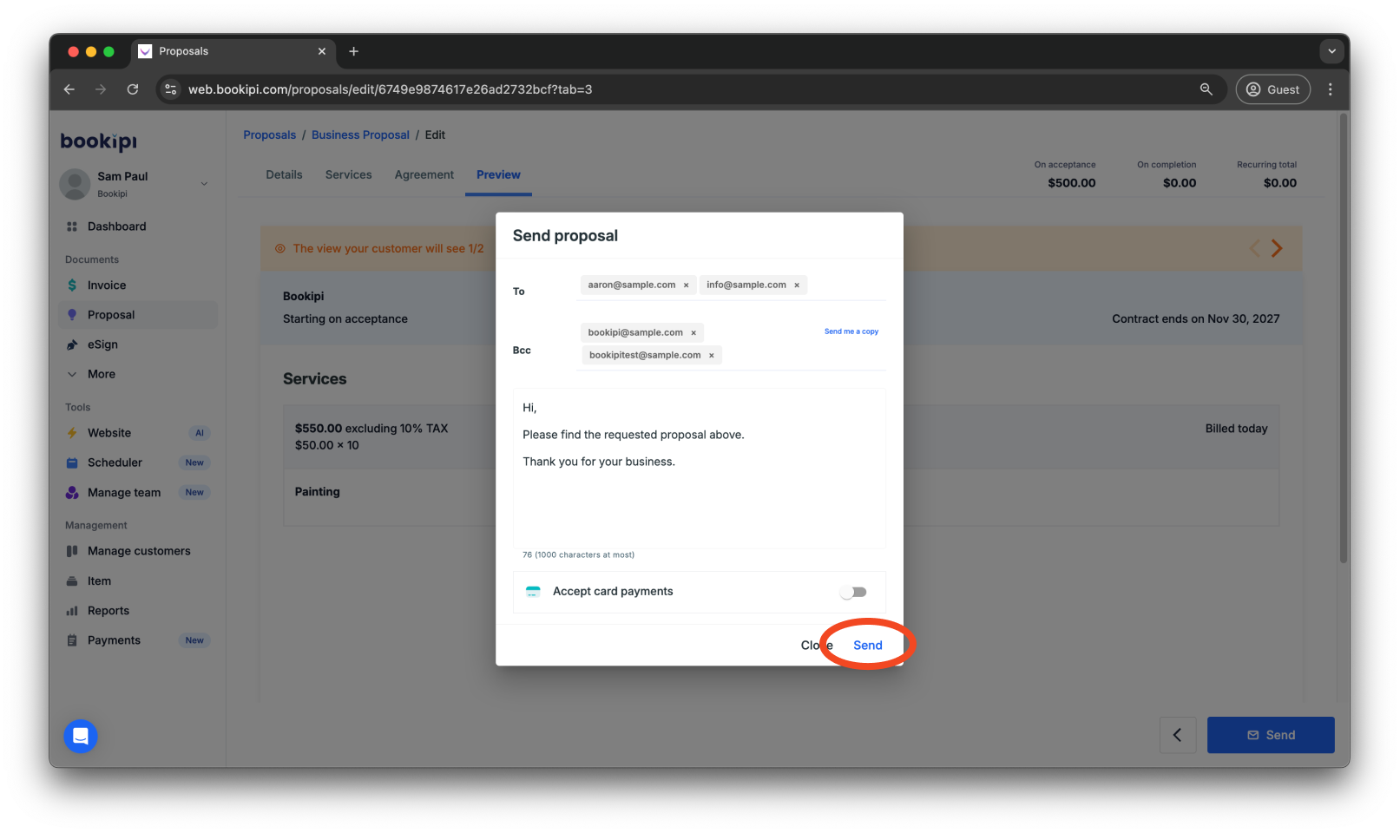Open Manage team settings
1400x833 pixels.
point(123,492)
